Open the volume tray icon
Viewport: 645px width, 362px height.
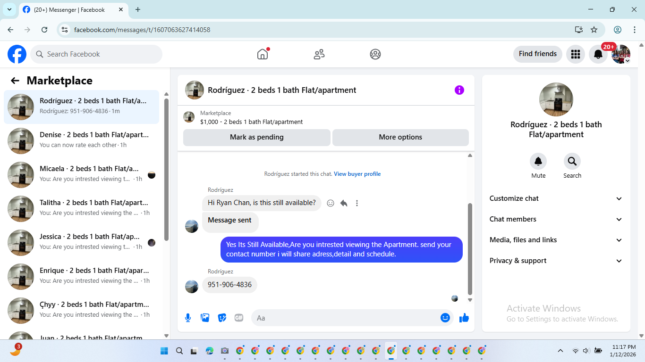pyautogui.click(x=586, y=351)
